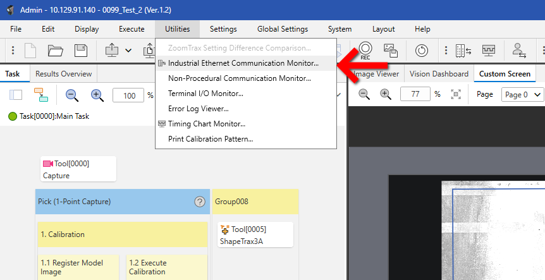
Task: Zoom out in the Custom Screen viewer
Action: (364, 94)
